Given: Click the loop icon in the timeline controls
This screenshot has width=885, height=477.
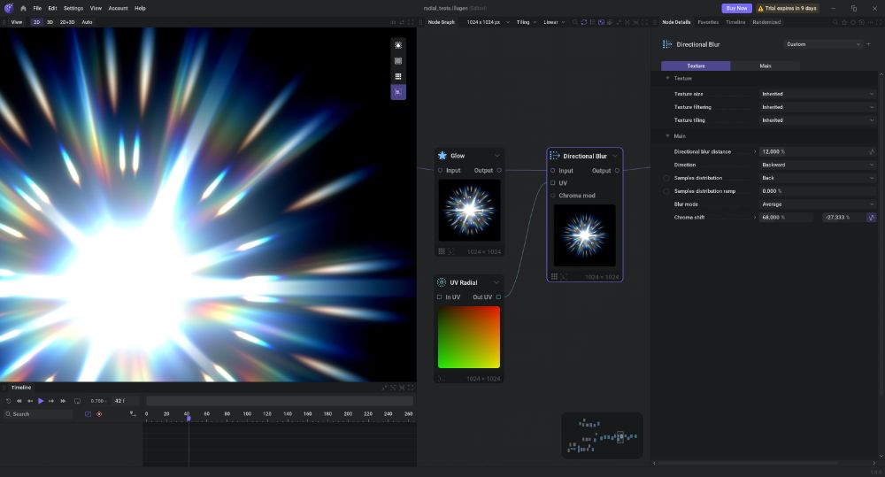Looking at the screenshot, I should tap(9, 401).
